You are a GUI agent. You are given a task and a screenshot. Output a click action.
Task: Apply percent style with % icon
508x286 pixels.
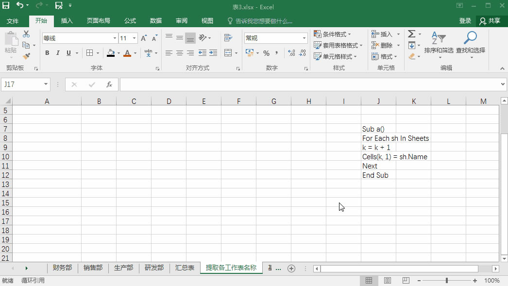tap(266, 53)
